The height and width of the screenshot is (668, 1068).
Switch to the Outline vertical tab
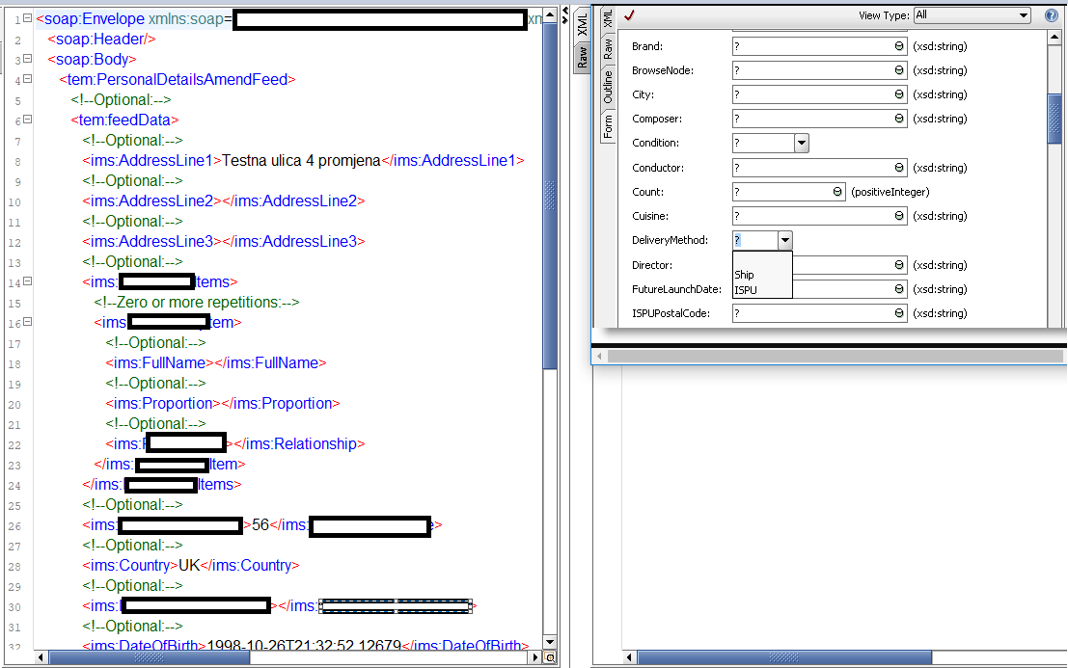(608, 86)
